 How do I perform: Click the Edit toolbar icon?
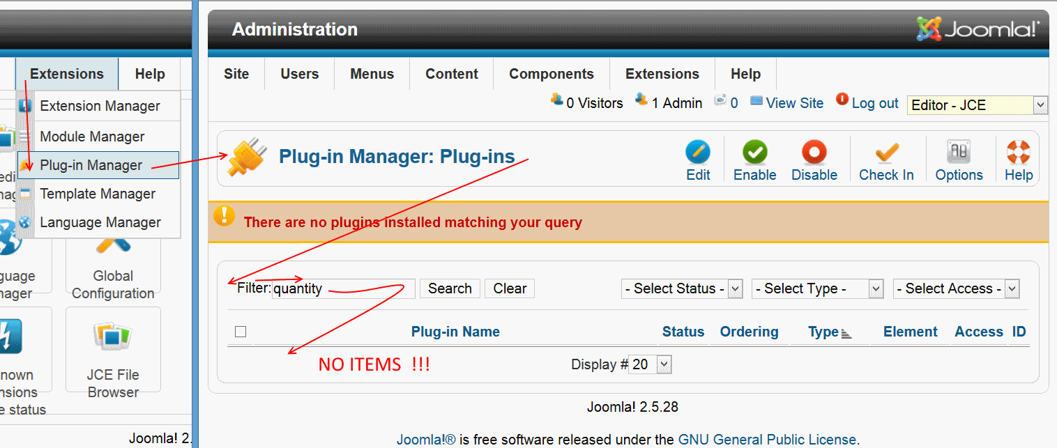click(x=698, y=152)
